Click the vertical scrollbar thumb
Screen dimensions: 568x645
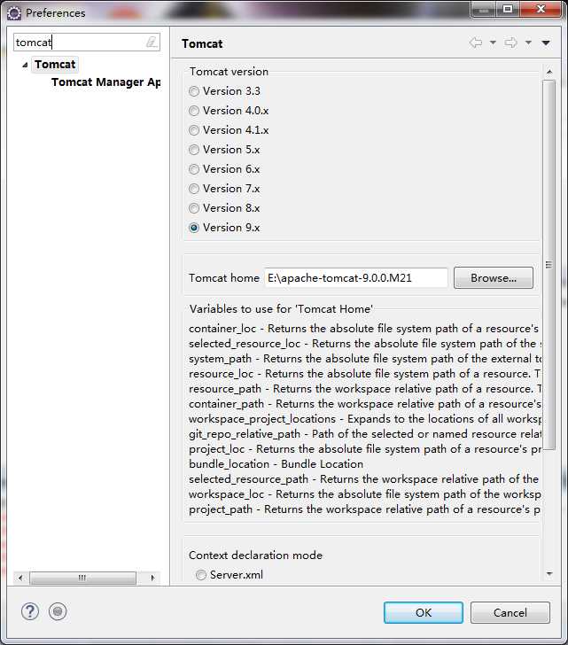(549, 265)
